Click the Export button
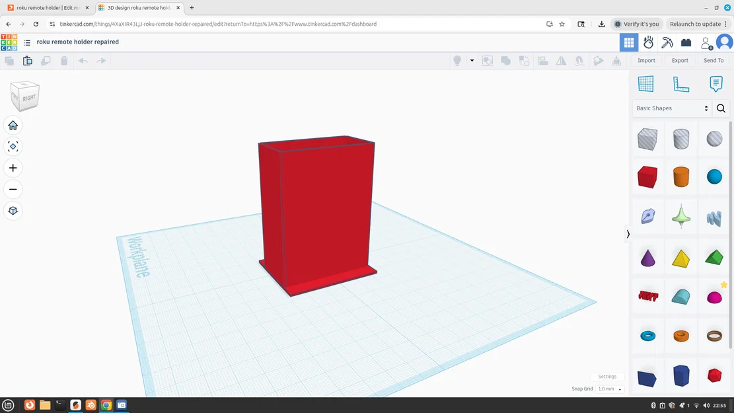 pos(680,60)
